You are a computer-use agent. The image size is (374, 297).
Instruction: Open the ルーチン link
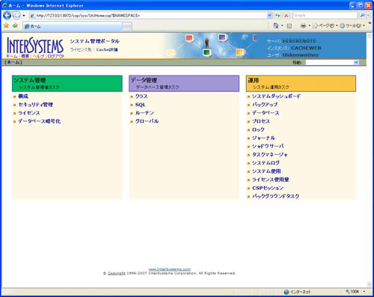pyautogui.click(x=144, y=113)
